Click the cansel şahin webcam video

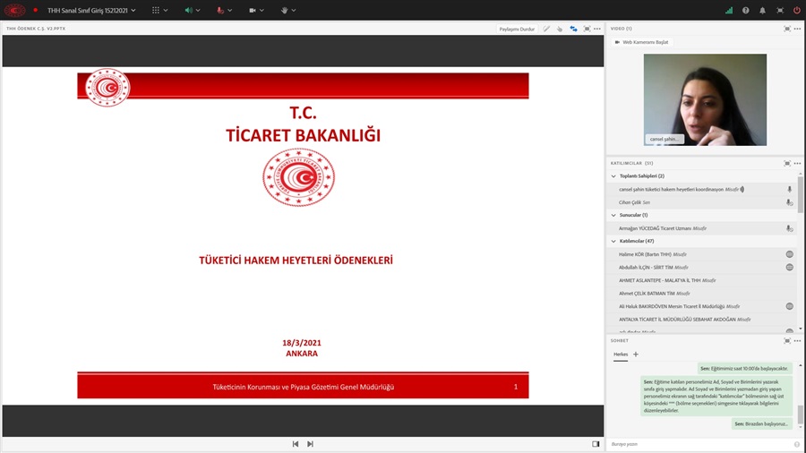705,99
